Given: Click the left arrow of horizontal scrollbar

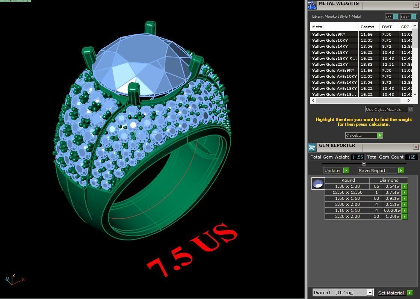Looking at the screenshot, I should (x=313, y=100).
